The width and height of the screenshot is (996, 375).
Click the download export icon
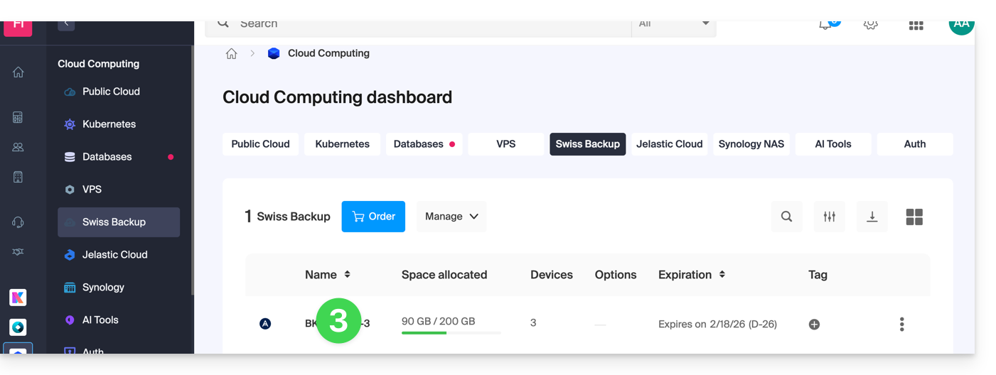(x=872, y=217)
